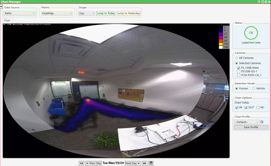Open the Metric dropdown showing HeatMap
The width and height of the screenshot is (271, 166).
point(57,13)
